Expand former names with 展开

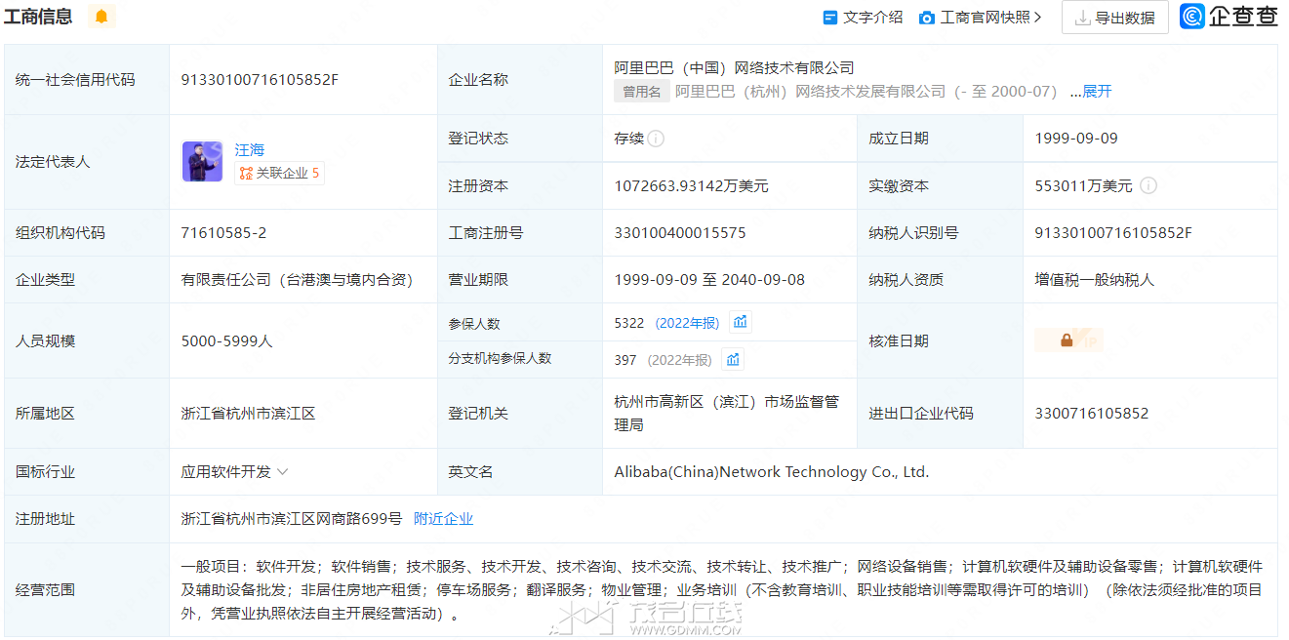[1097, 92]
